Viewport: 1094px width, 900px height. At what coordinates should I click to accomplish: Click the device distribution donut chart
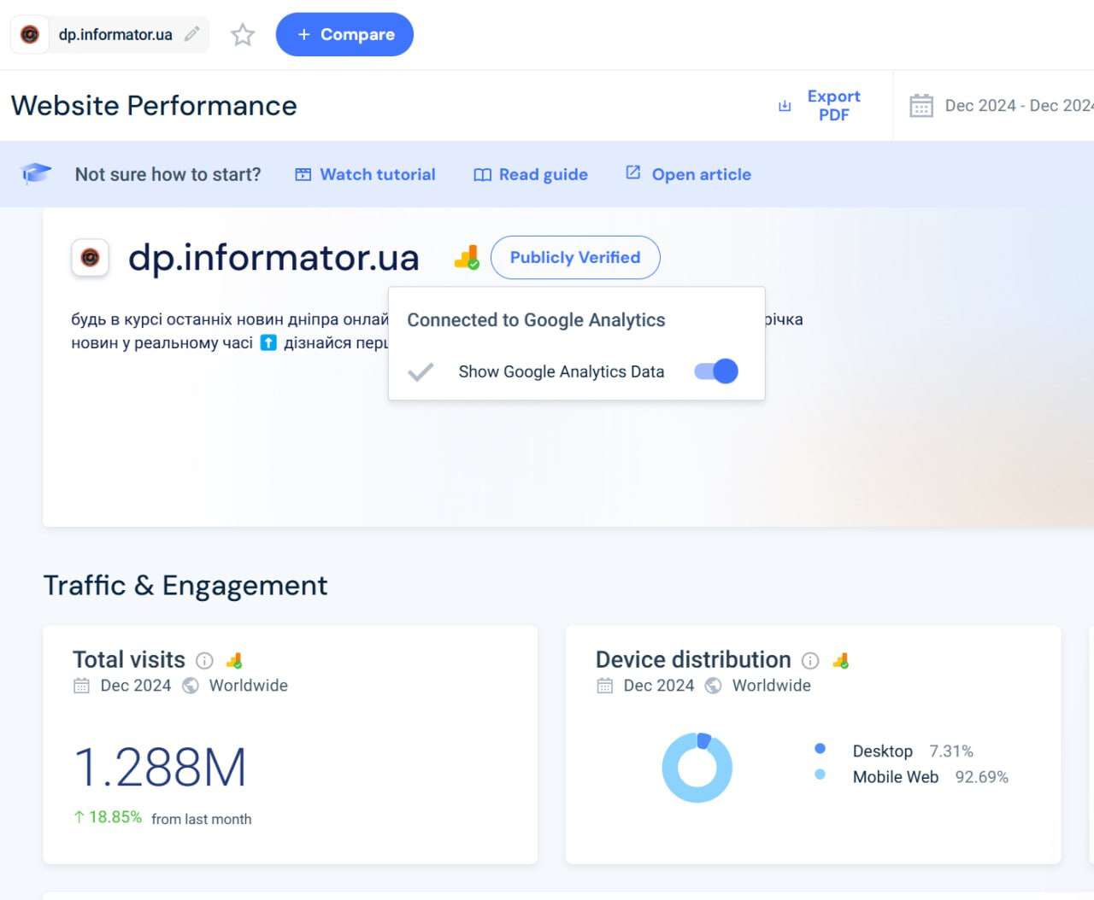click(697, 767)
